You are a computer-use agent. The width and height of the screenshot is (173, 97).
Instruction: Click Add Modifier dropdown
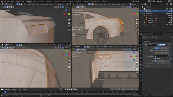(157, 41)
